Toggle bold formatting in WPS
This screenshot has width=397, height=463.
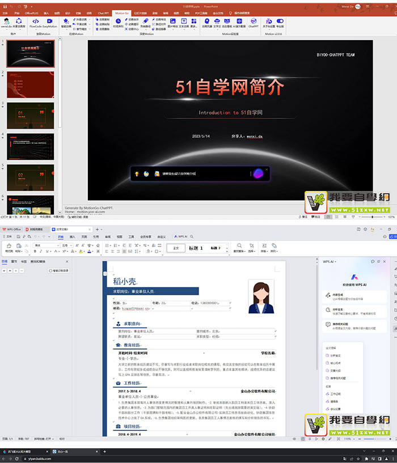35,251
